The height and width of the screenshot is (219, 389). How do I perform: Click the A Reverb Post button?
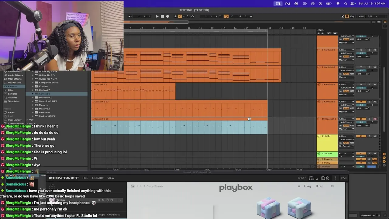click(x=375, y=159)
